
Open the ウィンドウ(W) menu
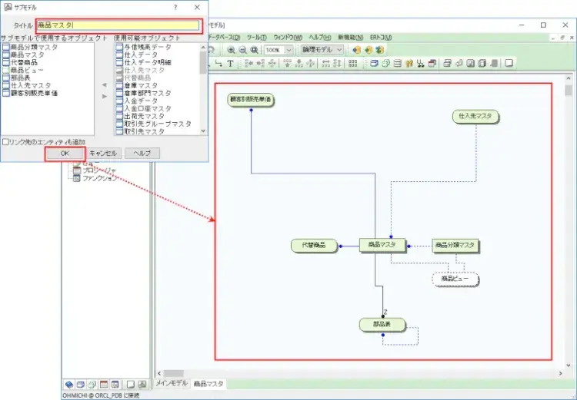(x=288, y=37)
